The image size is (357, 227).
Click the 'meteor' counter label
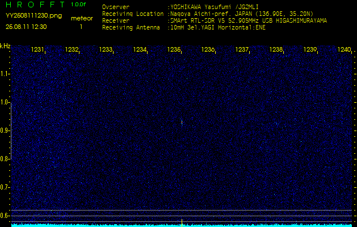[x=82, y=18]
